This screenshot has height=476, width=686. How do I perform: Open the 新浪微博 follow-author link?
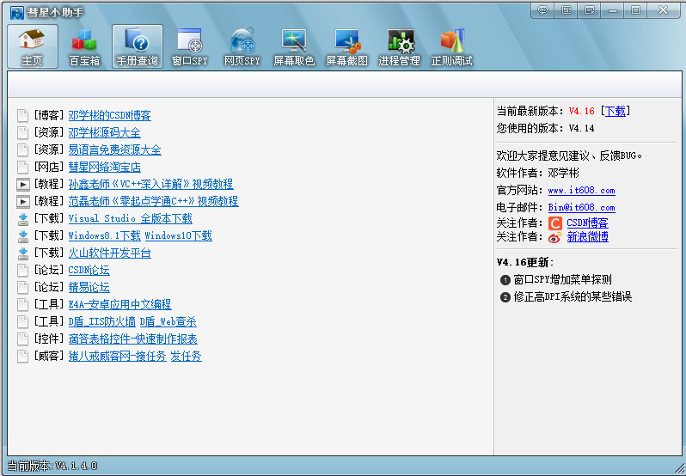pos(587,237)
